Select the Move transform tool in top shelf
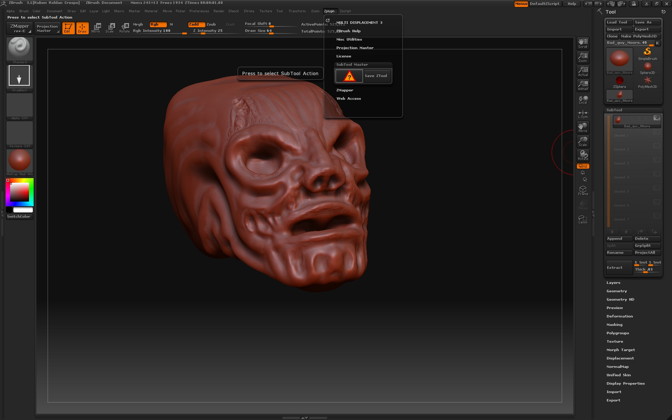 [x=96, y=28]
